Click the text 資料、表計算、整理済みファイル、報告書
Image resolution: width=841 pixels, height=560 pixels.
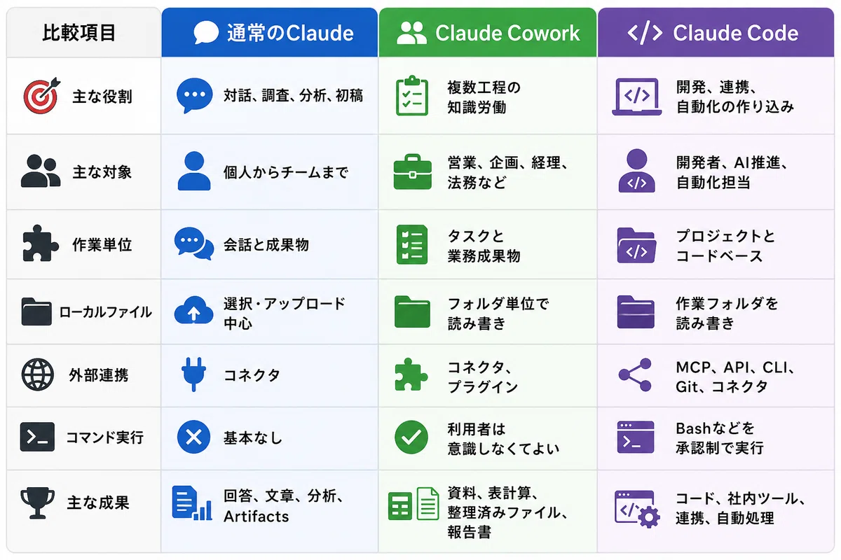(507, 512)
